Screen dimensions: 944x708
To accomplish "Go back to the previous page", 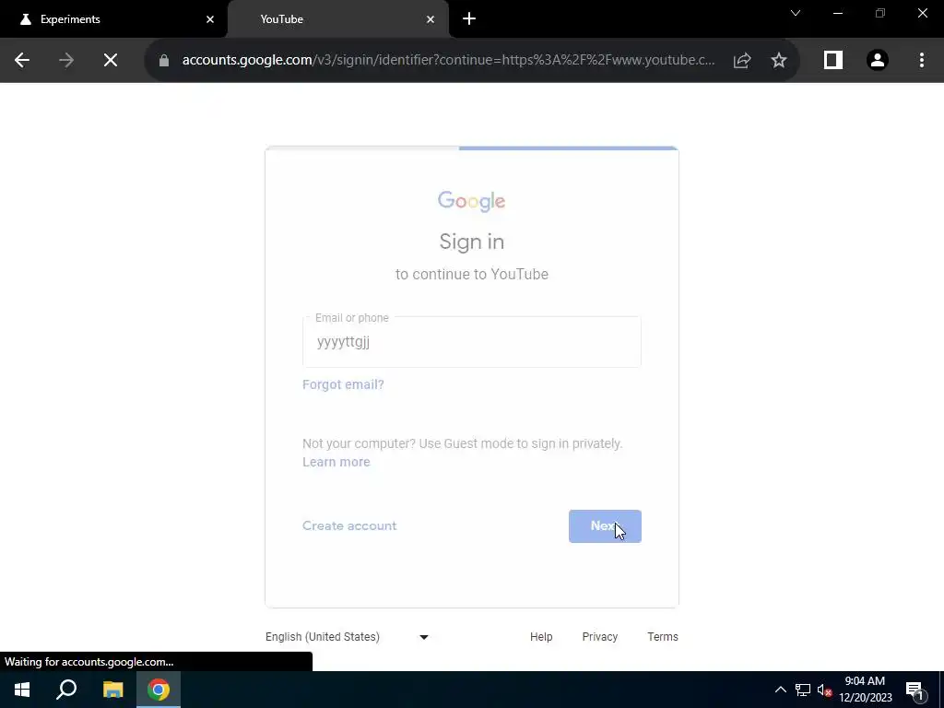I will [22, 60].
